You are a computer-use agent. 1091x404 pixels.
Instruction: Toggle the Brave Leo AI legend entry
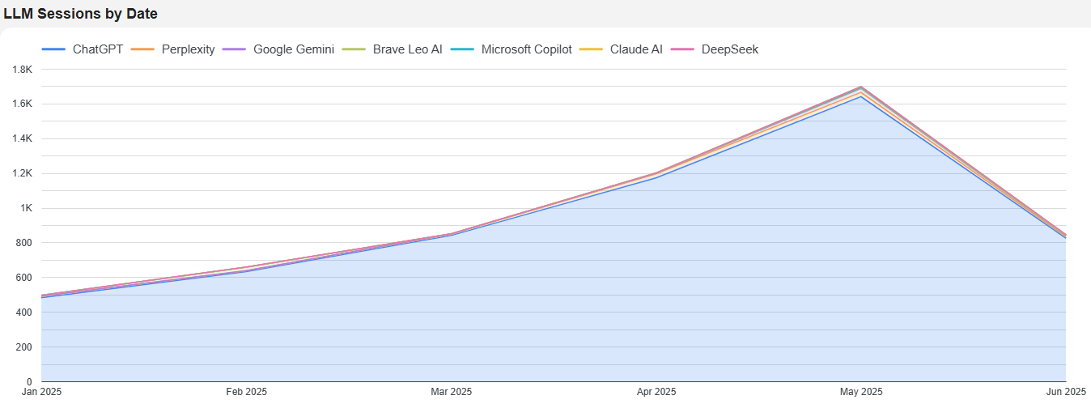coord(392,49)
